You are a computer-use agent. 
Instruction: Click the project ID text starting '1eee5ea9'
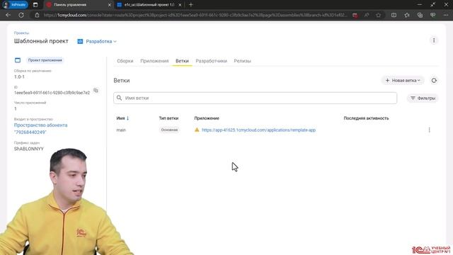click(x=52, y=93)
